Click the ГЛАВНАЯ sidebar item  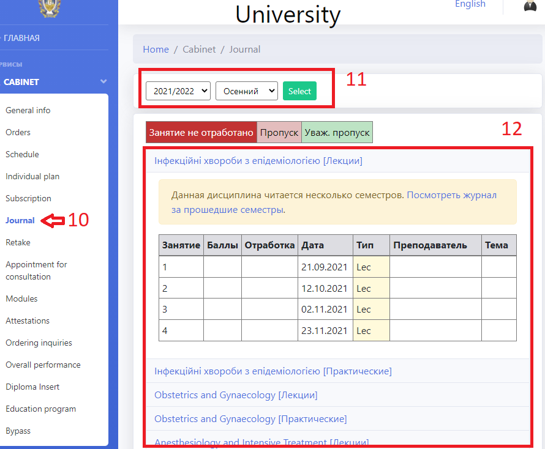21,38
